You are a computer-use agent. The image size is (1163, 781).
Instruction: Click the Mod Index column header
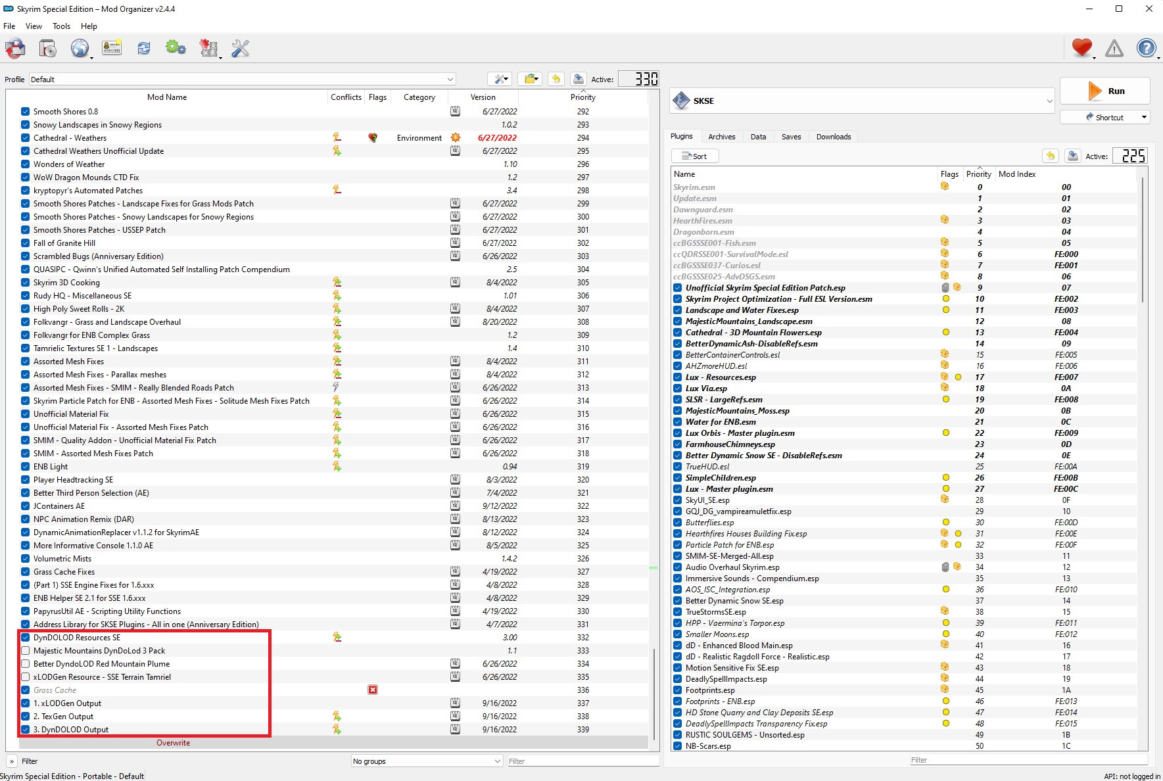1016,174
